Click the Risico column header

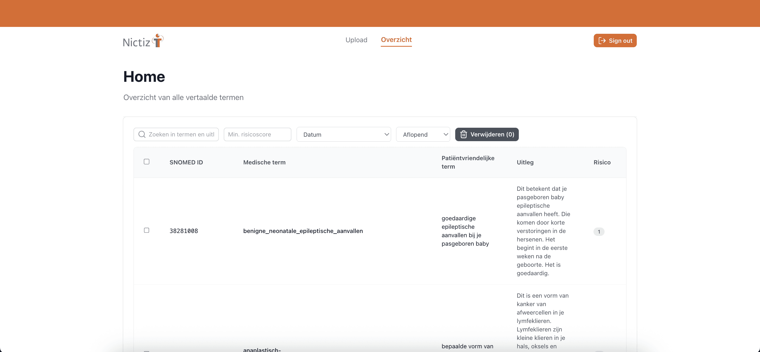click(602, 162)
